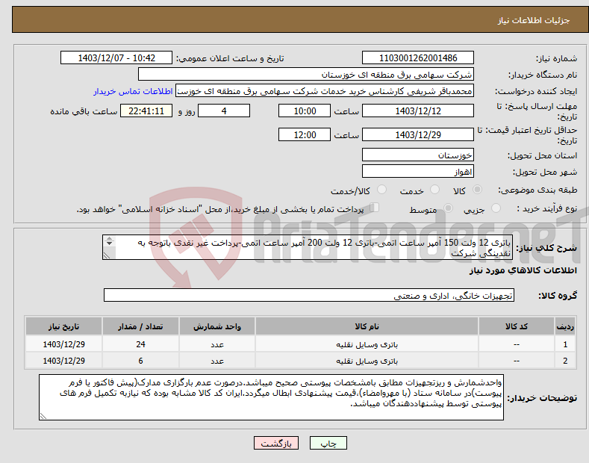Click row 2 item name باتری وسایل نقلیه

click(367, 361)
